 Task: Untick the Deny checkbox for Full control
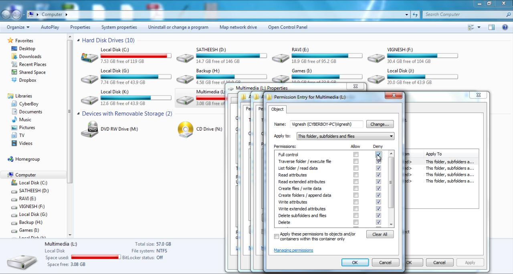(378, 155)
